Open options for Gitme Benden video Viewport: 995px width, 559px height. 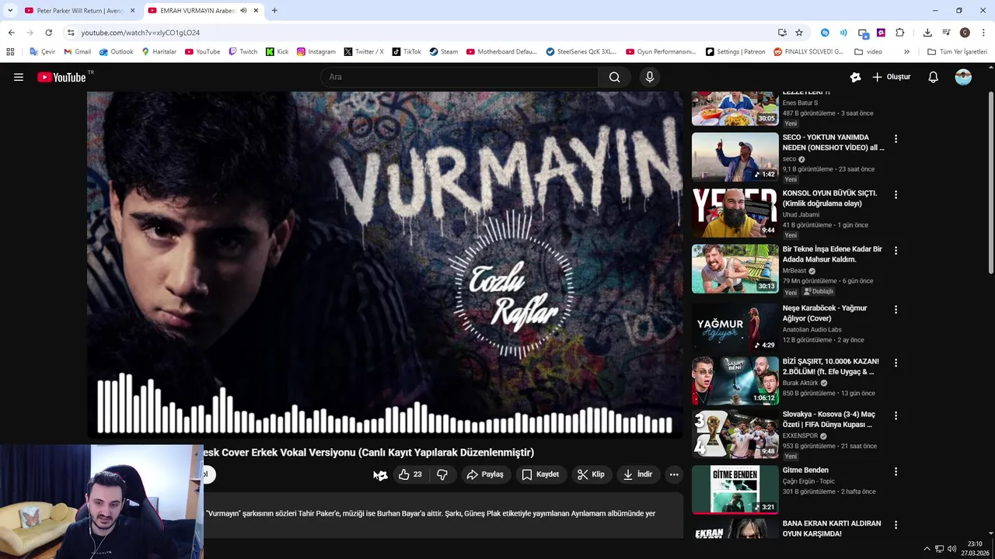pyautogui.click(x=895, y=471)
